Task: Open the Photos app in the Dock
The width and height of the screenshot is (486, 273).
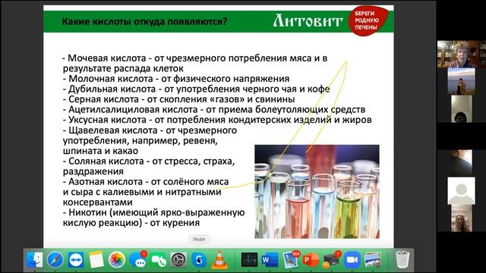Action: pos(117,259)
